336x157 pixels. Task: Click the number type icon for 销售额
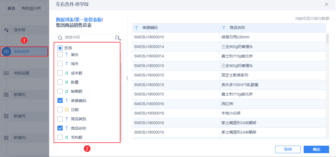pyautogui.click(x=67, y=91)
